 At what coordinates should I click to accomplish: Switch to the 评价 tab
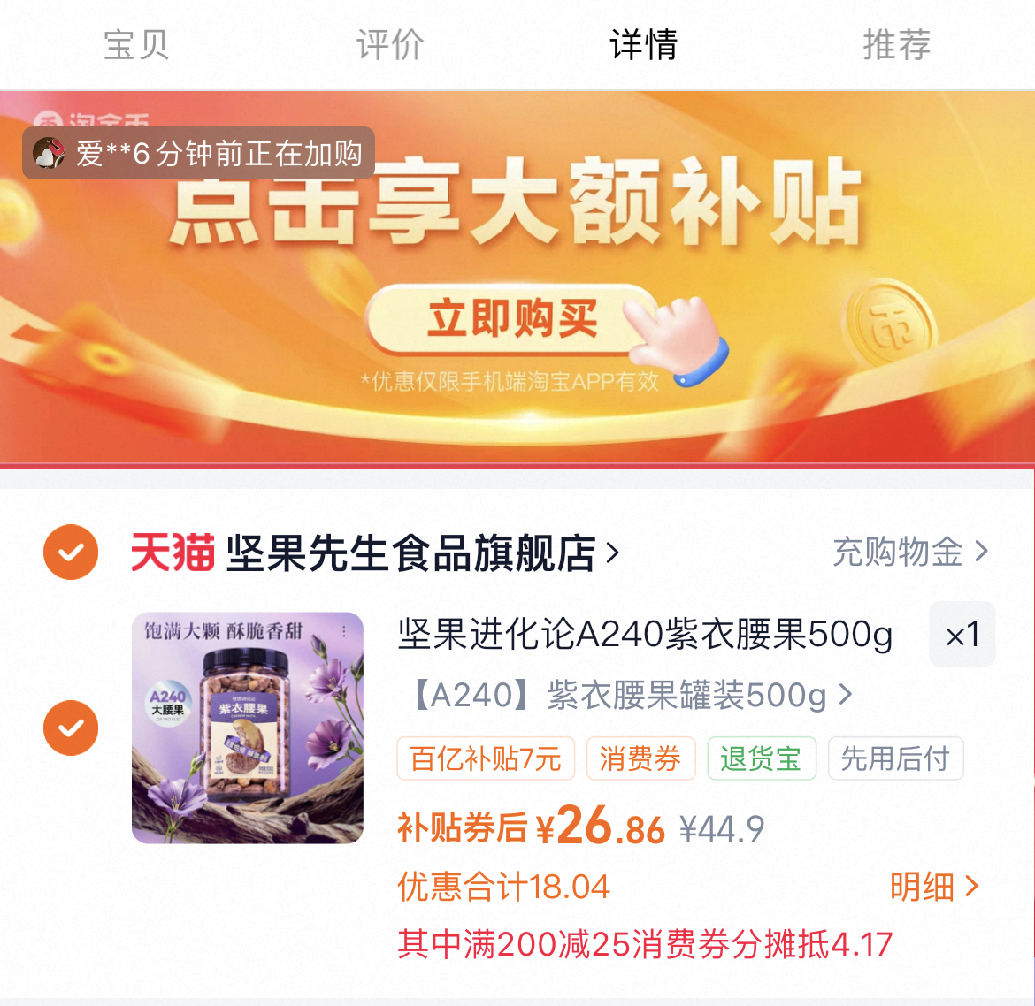pyautogui.click(x=390, y=45)
